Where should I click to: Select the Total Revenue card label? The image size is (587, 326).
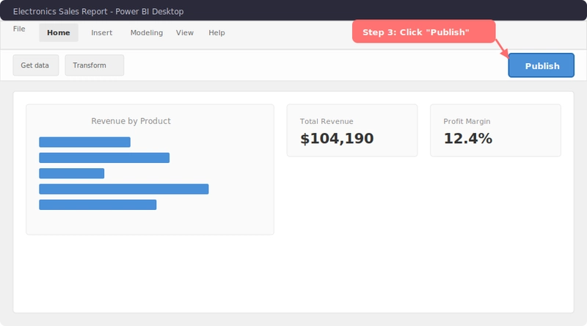pyautogui.click(x=327, y=121)
